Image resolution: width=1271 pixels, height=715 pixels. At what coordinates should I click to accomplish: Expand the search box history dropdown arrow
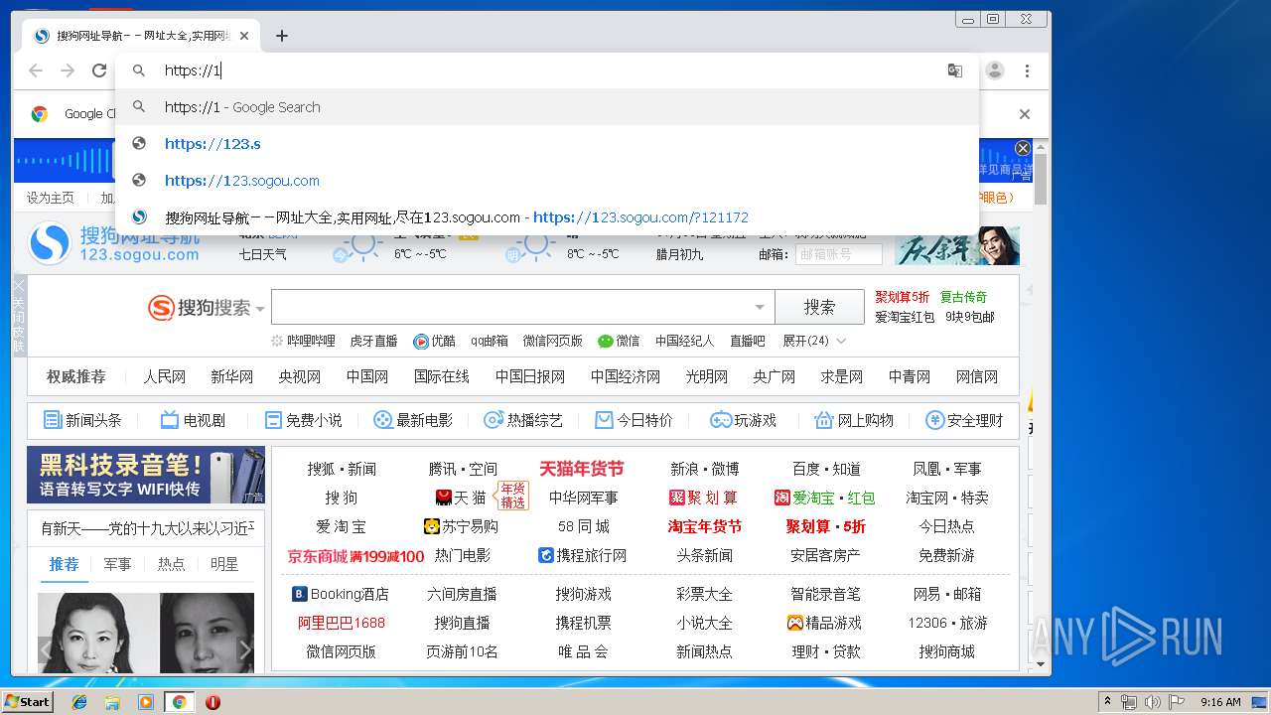click(760, 308)
